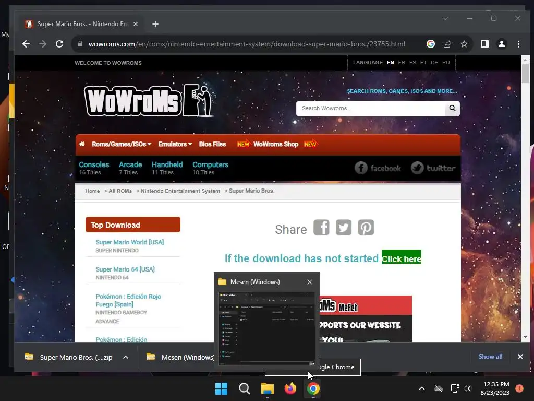Go to Home breadcrumb
534x401 pixels.
pos(92,191)
